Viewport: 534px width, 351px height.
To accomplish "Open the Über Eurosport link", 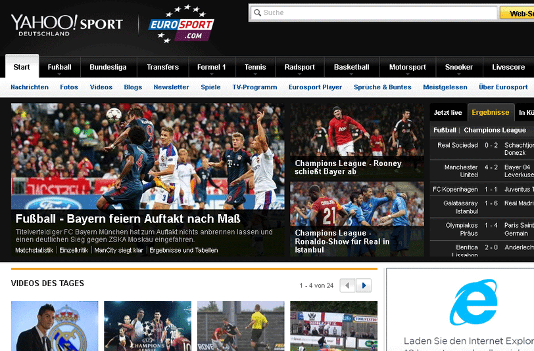I will [x=503, y=87].
